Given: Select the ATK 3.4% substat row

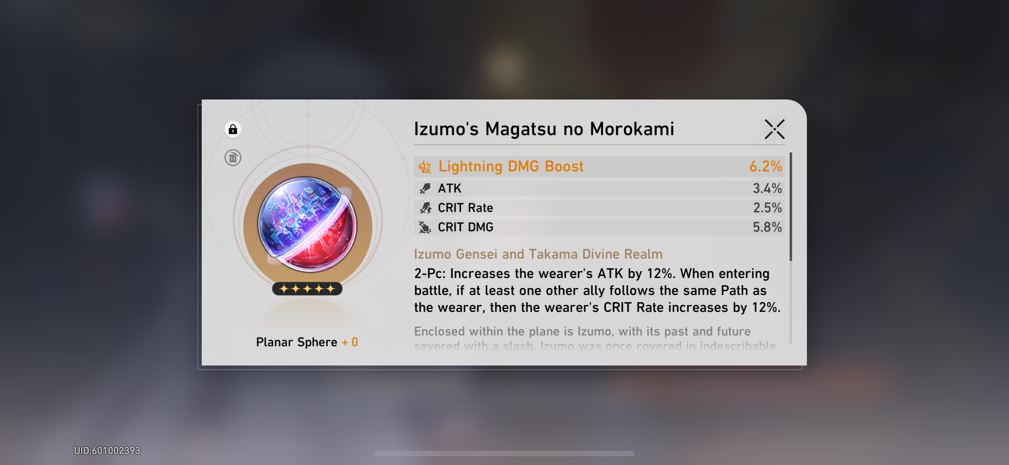Looking at the screenshot, I should click(x=599, y=188).
